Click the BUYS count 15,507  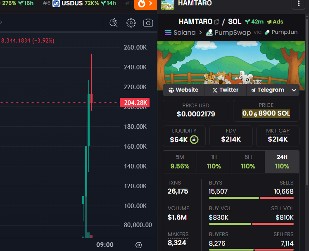click(218, 192)
